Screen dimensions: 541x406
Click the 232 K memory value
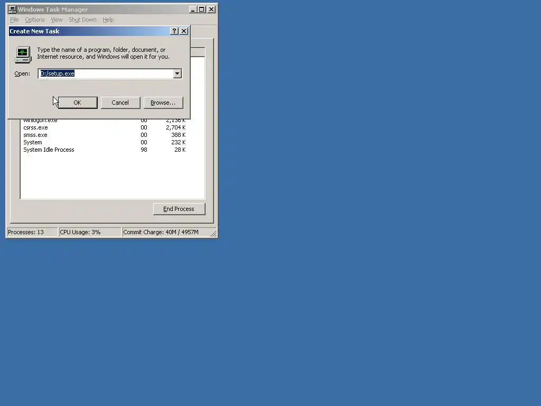[179, 142]
